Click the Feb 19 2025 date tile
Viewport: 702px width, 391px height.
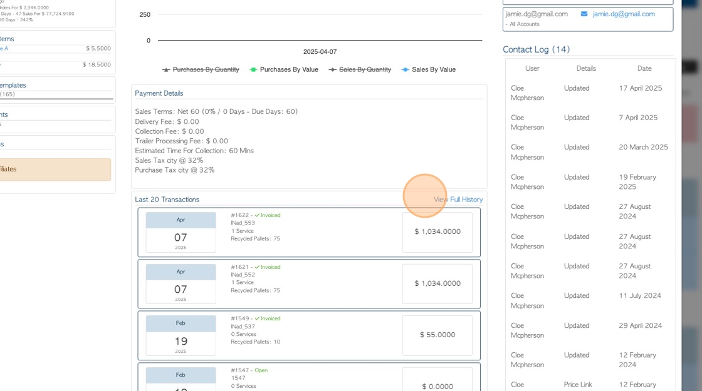(x=181, y=335)
